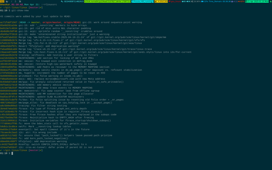This screenshot has width=272, height=170.
Task: Click the 'writeback: fix false warning' commit
Action: coord(41,76)
